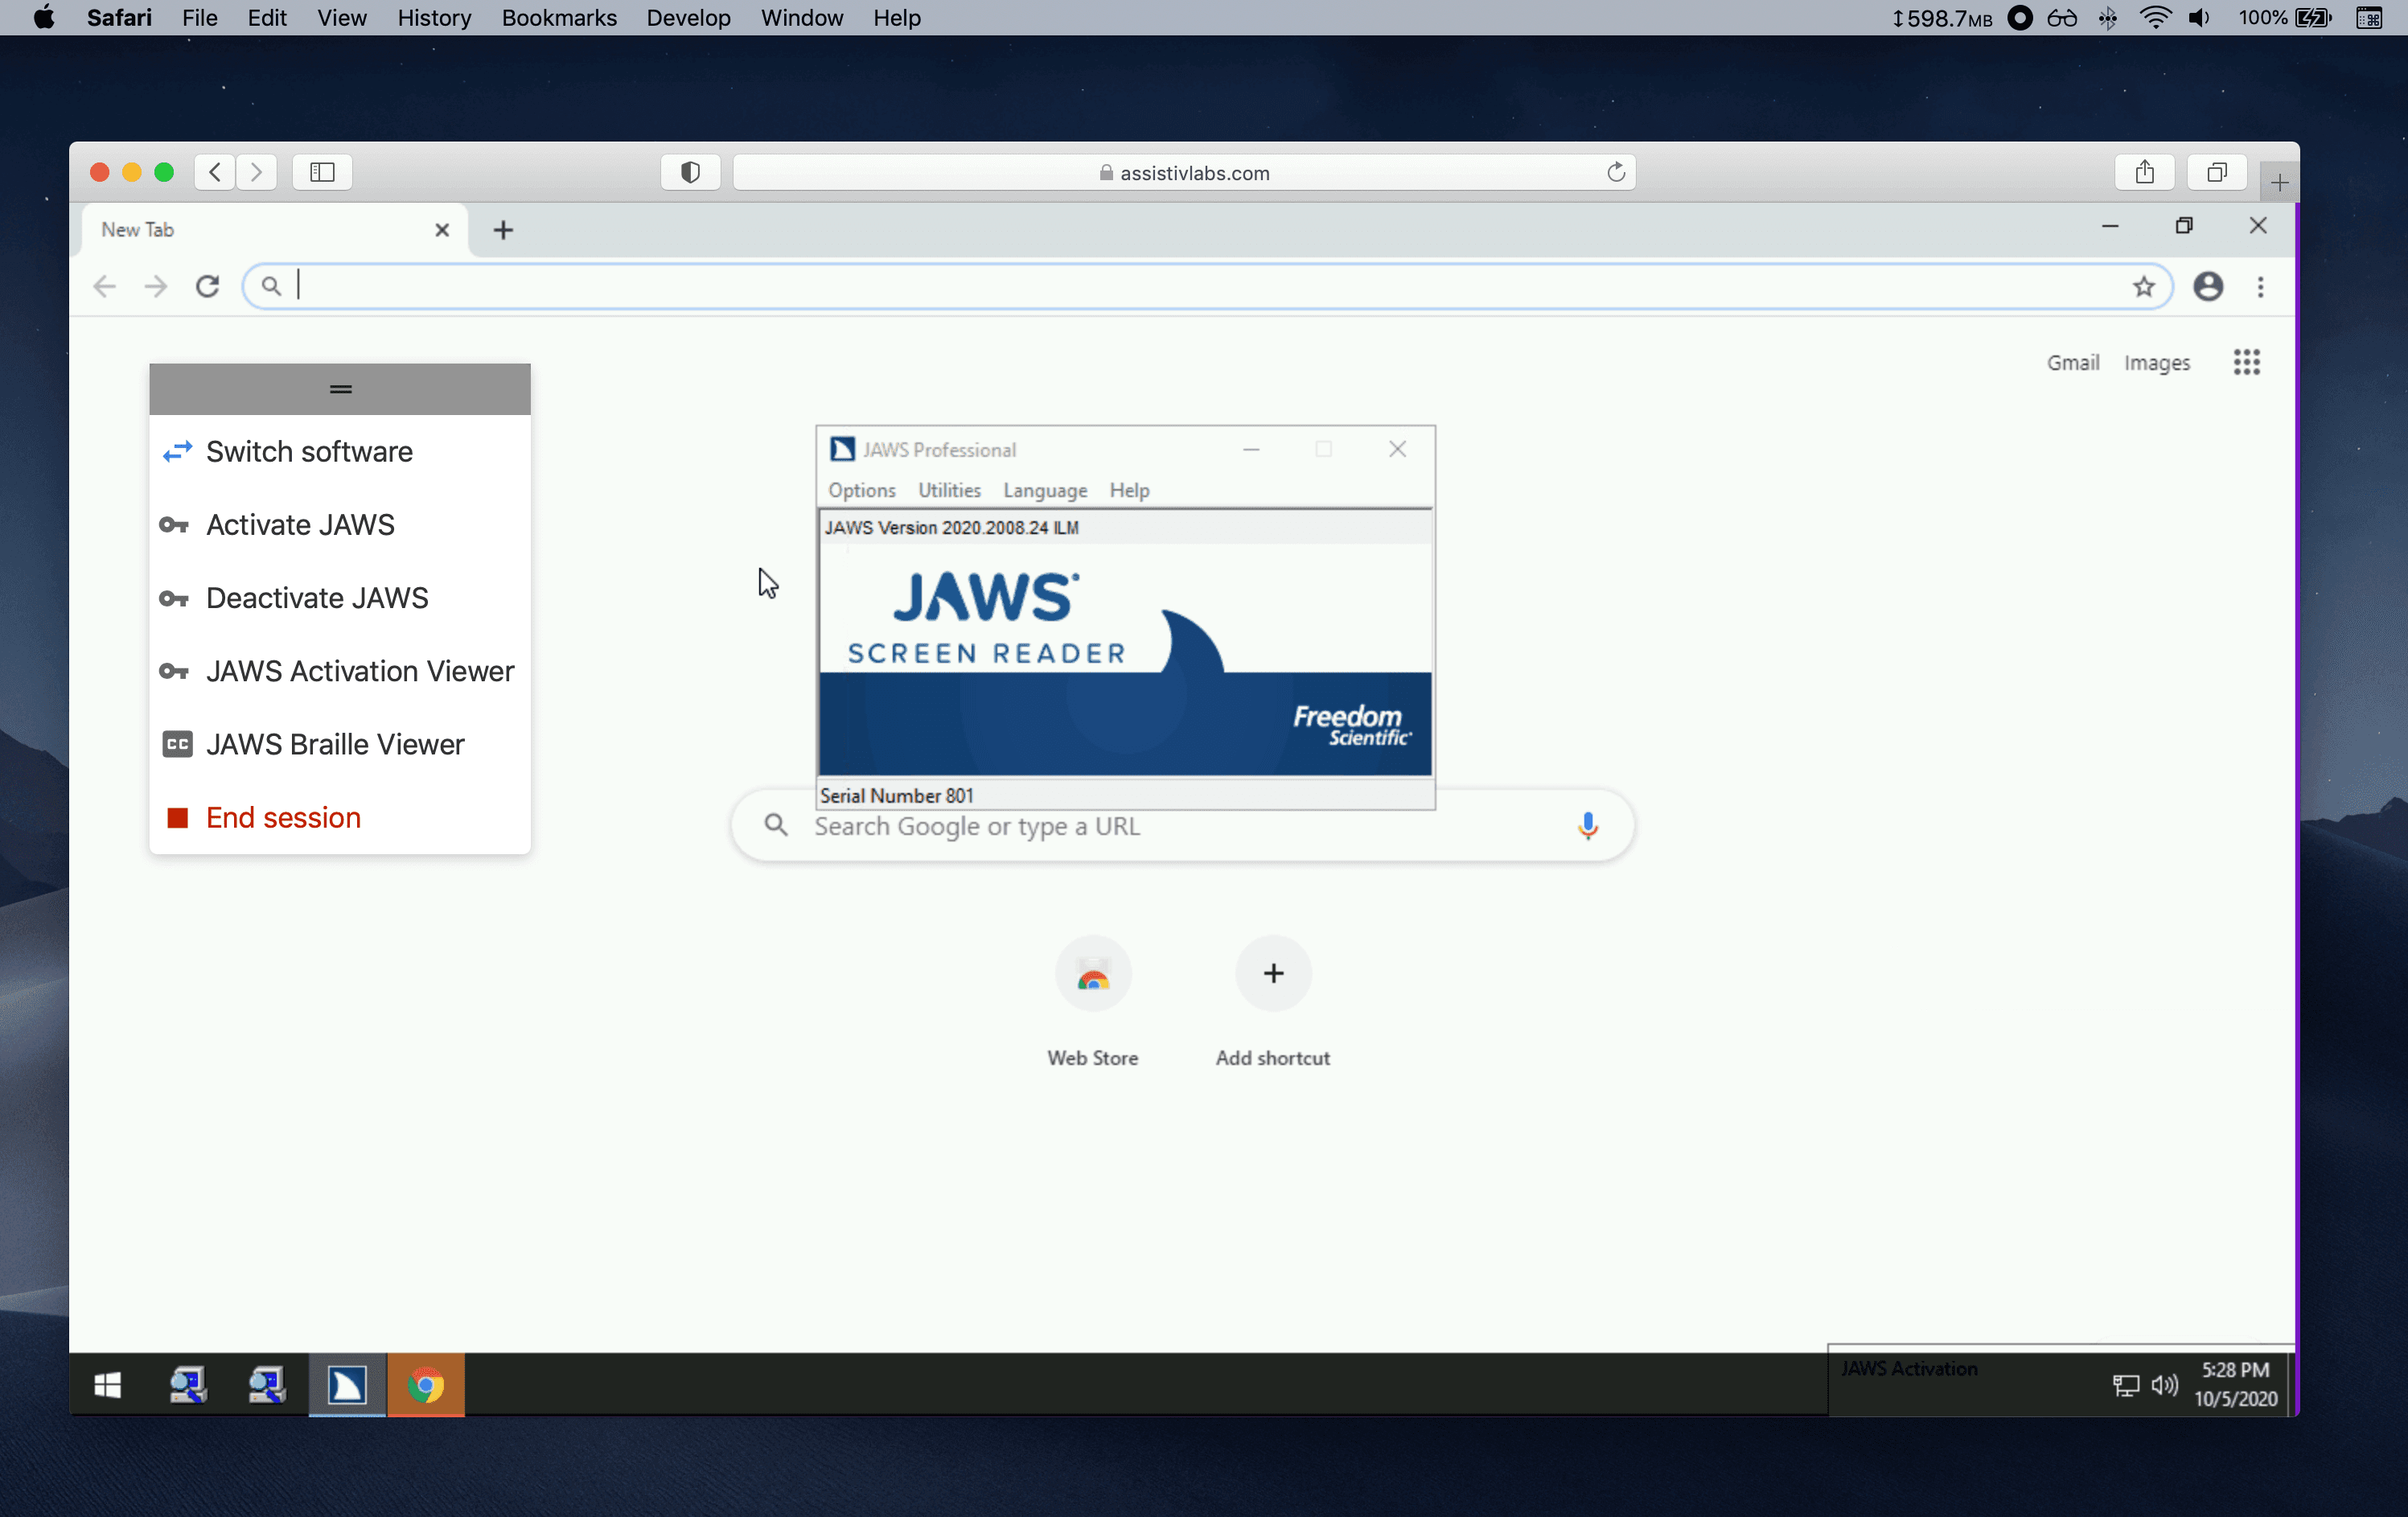The width and height of the screenshot is (2408, 1517).
Task: Open the JAWS Utilities menu
Action: (x=949, y=490)
